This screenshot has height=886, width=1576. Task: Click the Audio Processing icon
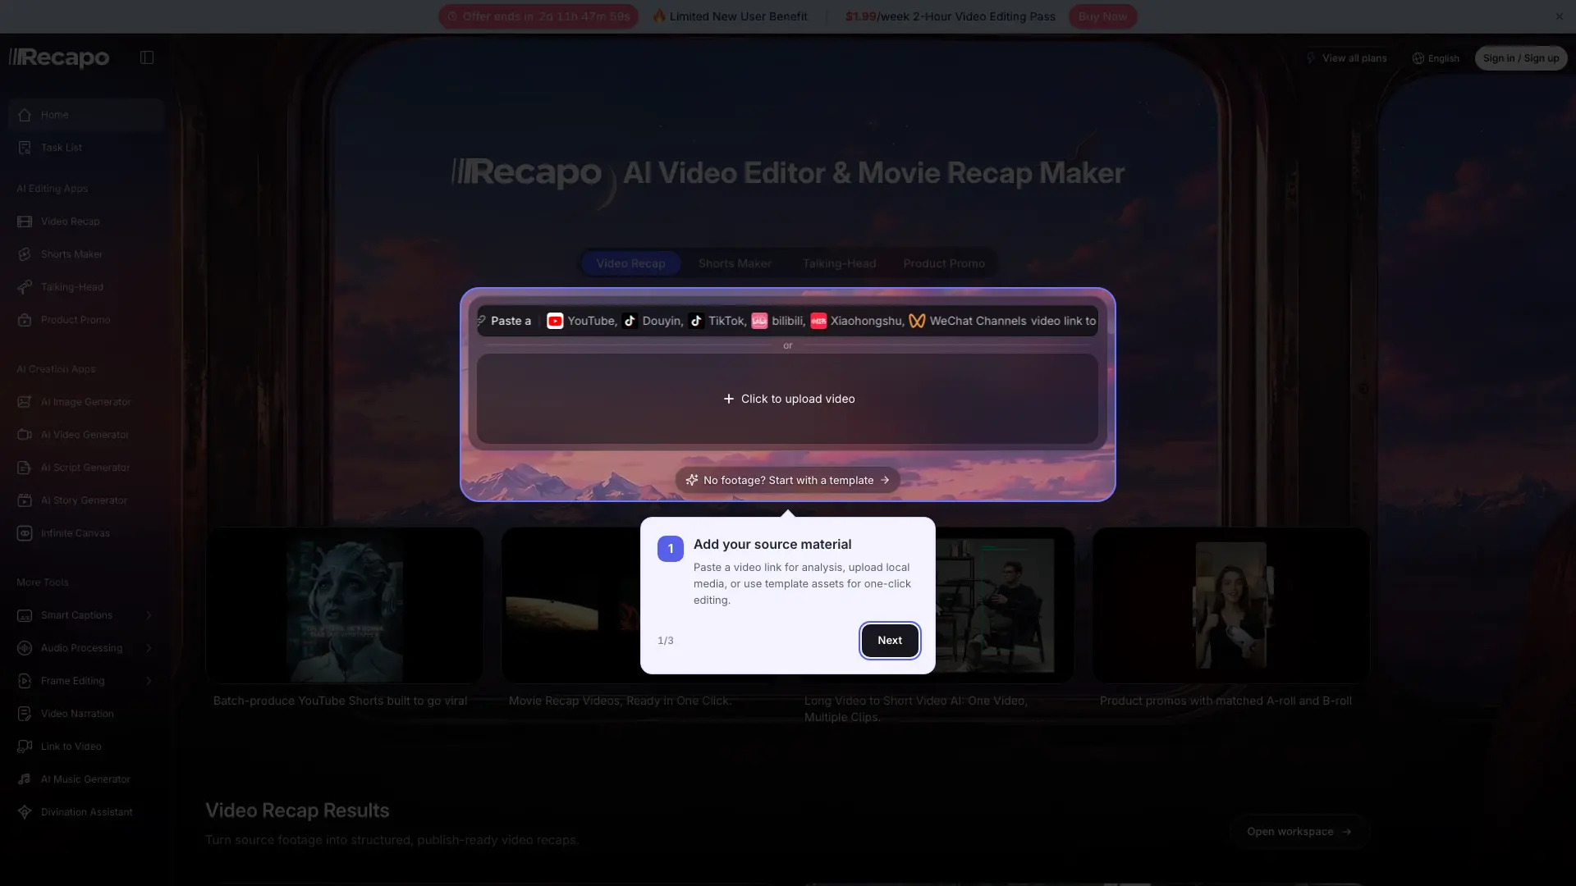coord(25,648)
